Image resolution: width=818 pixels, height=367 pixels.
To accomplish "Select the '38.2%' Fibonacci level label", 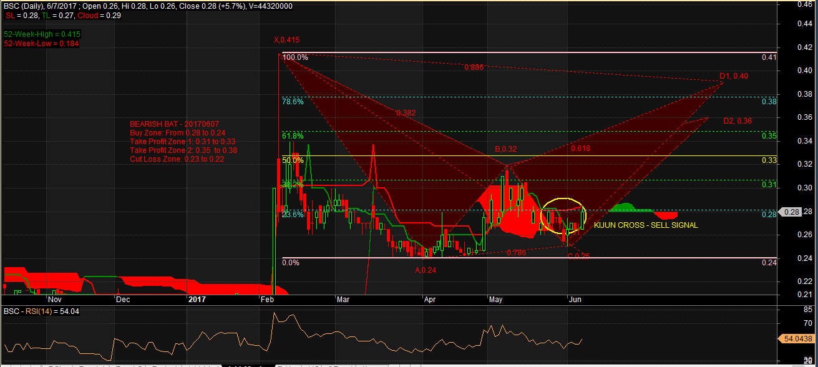I will [293, 185].
